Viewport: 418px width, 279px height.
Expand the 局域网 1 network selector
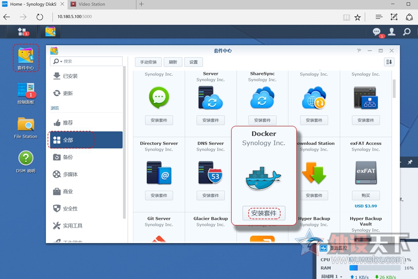[x=341, y=276]
